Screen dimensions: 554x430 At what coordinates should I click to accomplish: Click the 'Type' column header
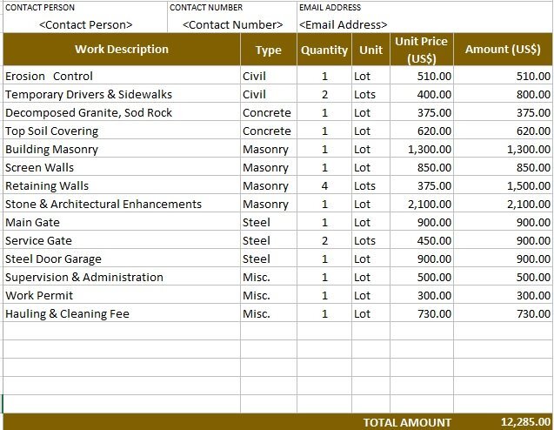coord(269,49)
